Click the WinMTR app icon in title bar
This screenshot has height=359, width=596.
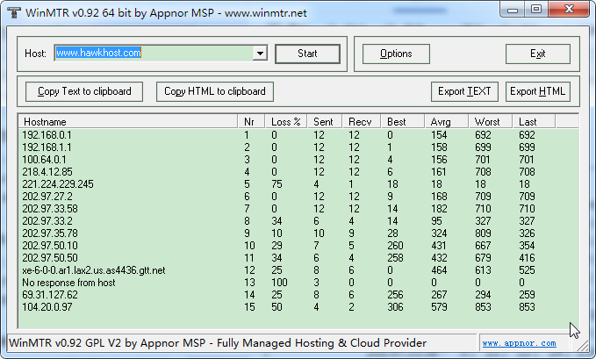14,13
